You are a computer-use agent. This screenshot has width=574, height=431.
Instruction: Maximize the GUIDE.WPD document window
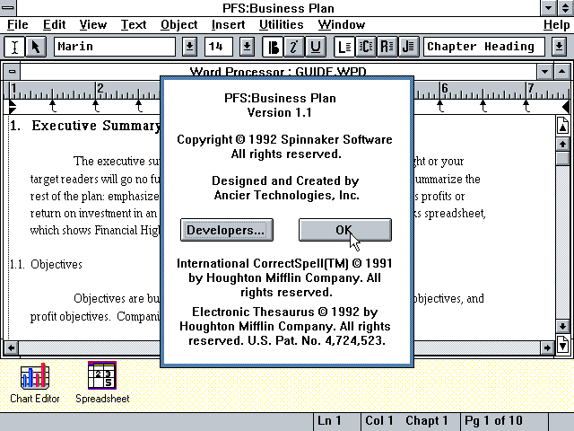(562, 72)
